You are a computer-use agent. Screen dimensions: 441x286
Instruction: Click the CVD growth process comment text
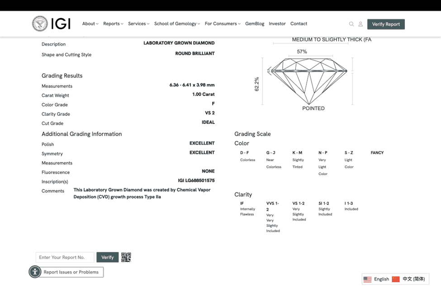[142, 193]
